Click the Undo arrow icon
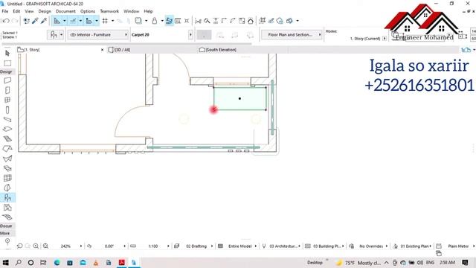The image size is (476, 268). click(6, 21)
